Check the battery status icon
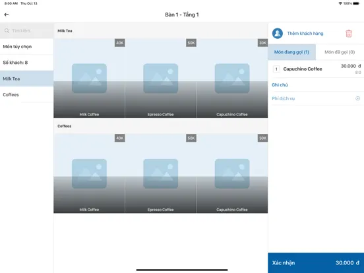The image size is (364, 273). tap(356, 3)
